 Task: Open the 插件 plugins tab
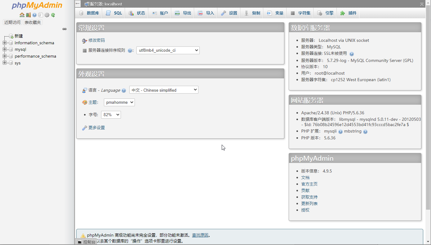348,13
